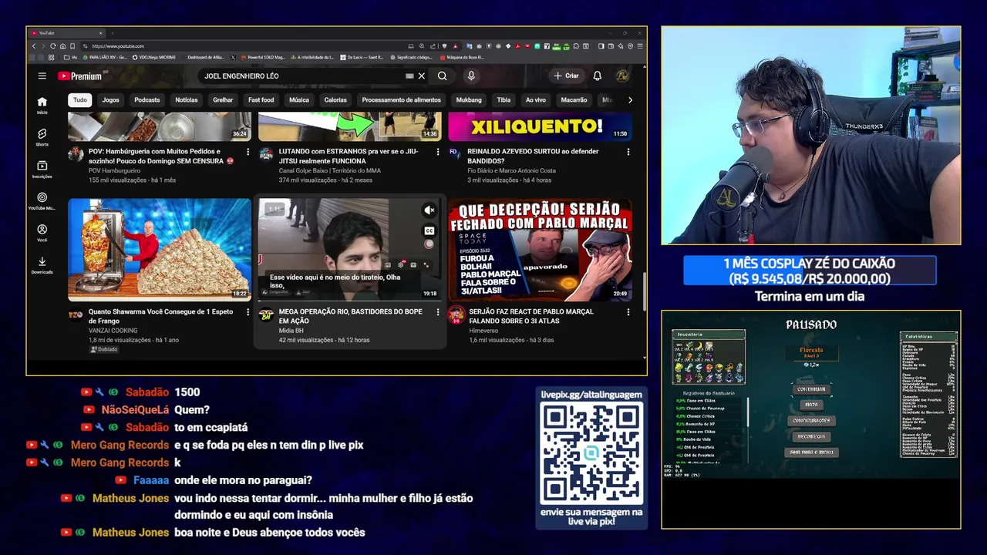The image size is (987, 555).
Task: Click the MAPA button in paused game
Action: 811,405
